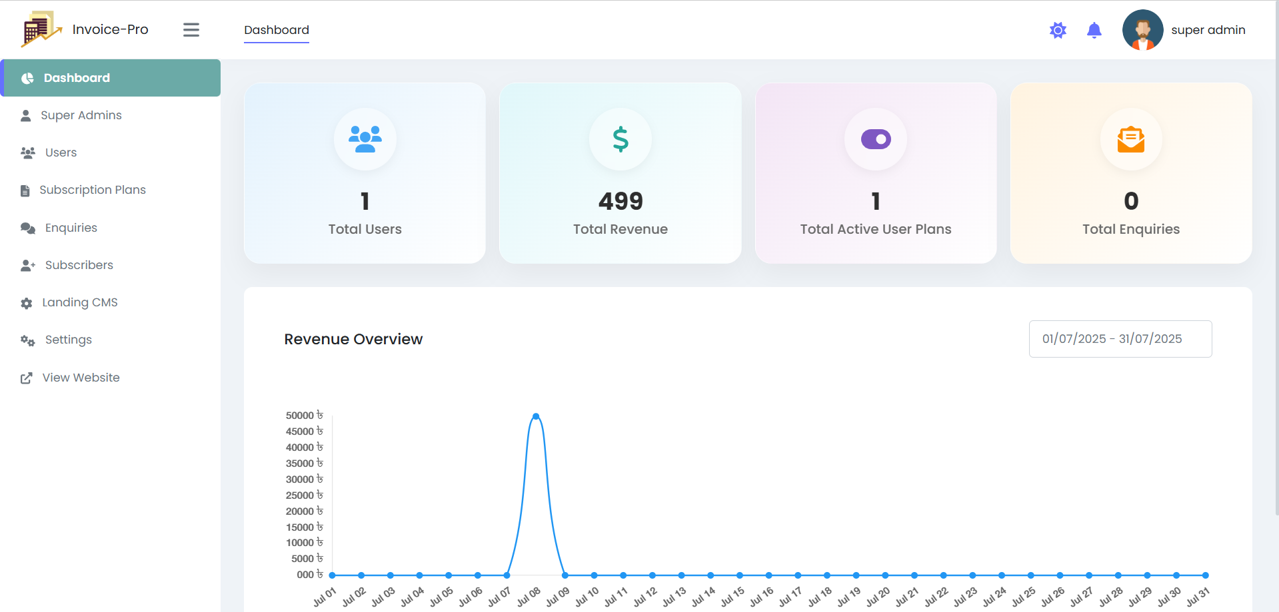This screenshot has height=612, width=1279.
Task: Click the View Website external link icon
Action: coord(27,378)
